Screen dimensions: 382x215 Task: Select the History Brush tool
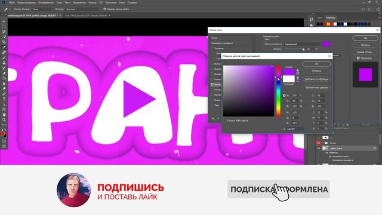point(4,67)
